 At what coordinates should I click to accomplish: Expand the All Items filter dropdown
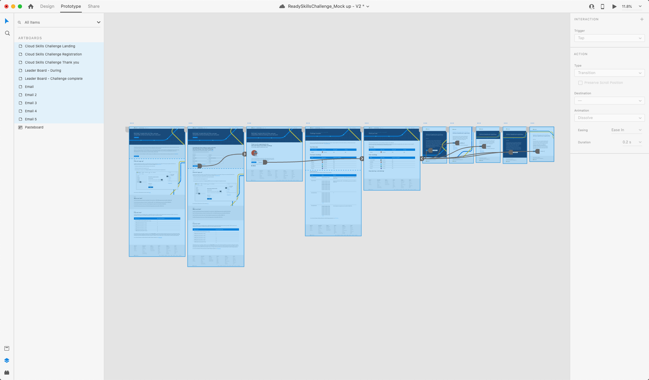coord(98,22)
